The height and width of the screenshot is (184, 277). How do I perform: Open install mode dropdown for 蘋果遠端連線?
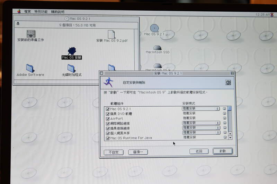click(x=201, y=127)
